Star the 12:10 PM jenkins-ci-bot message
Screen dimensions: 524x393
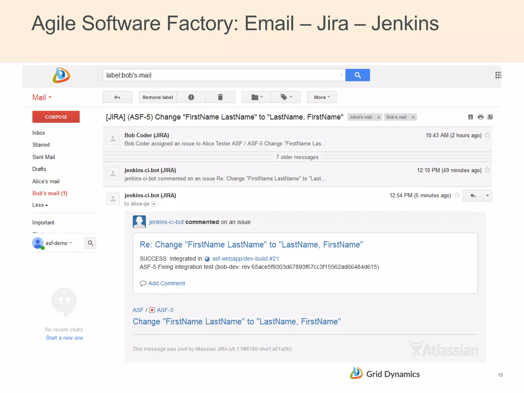pyautogui.click(x=487, y=170)
